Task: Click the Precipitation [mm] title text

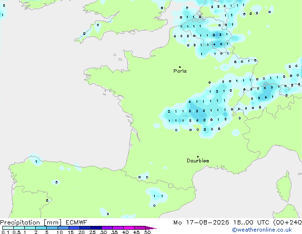Action: coord(31,223)
